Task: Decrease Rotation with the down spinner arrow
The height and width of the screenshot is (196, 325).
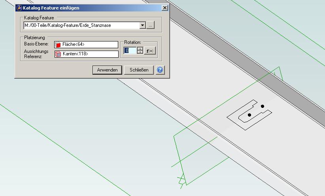Action: click(140, 52)
